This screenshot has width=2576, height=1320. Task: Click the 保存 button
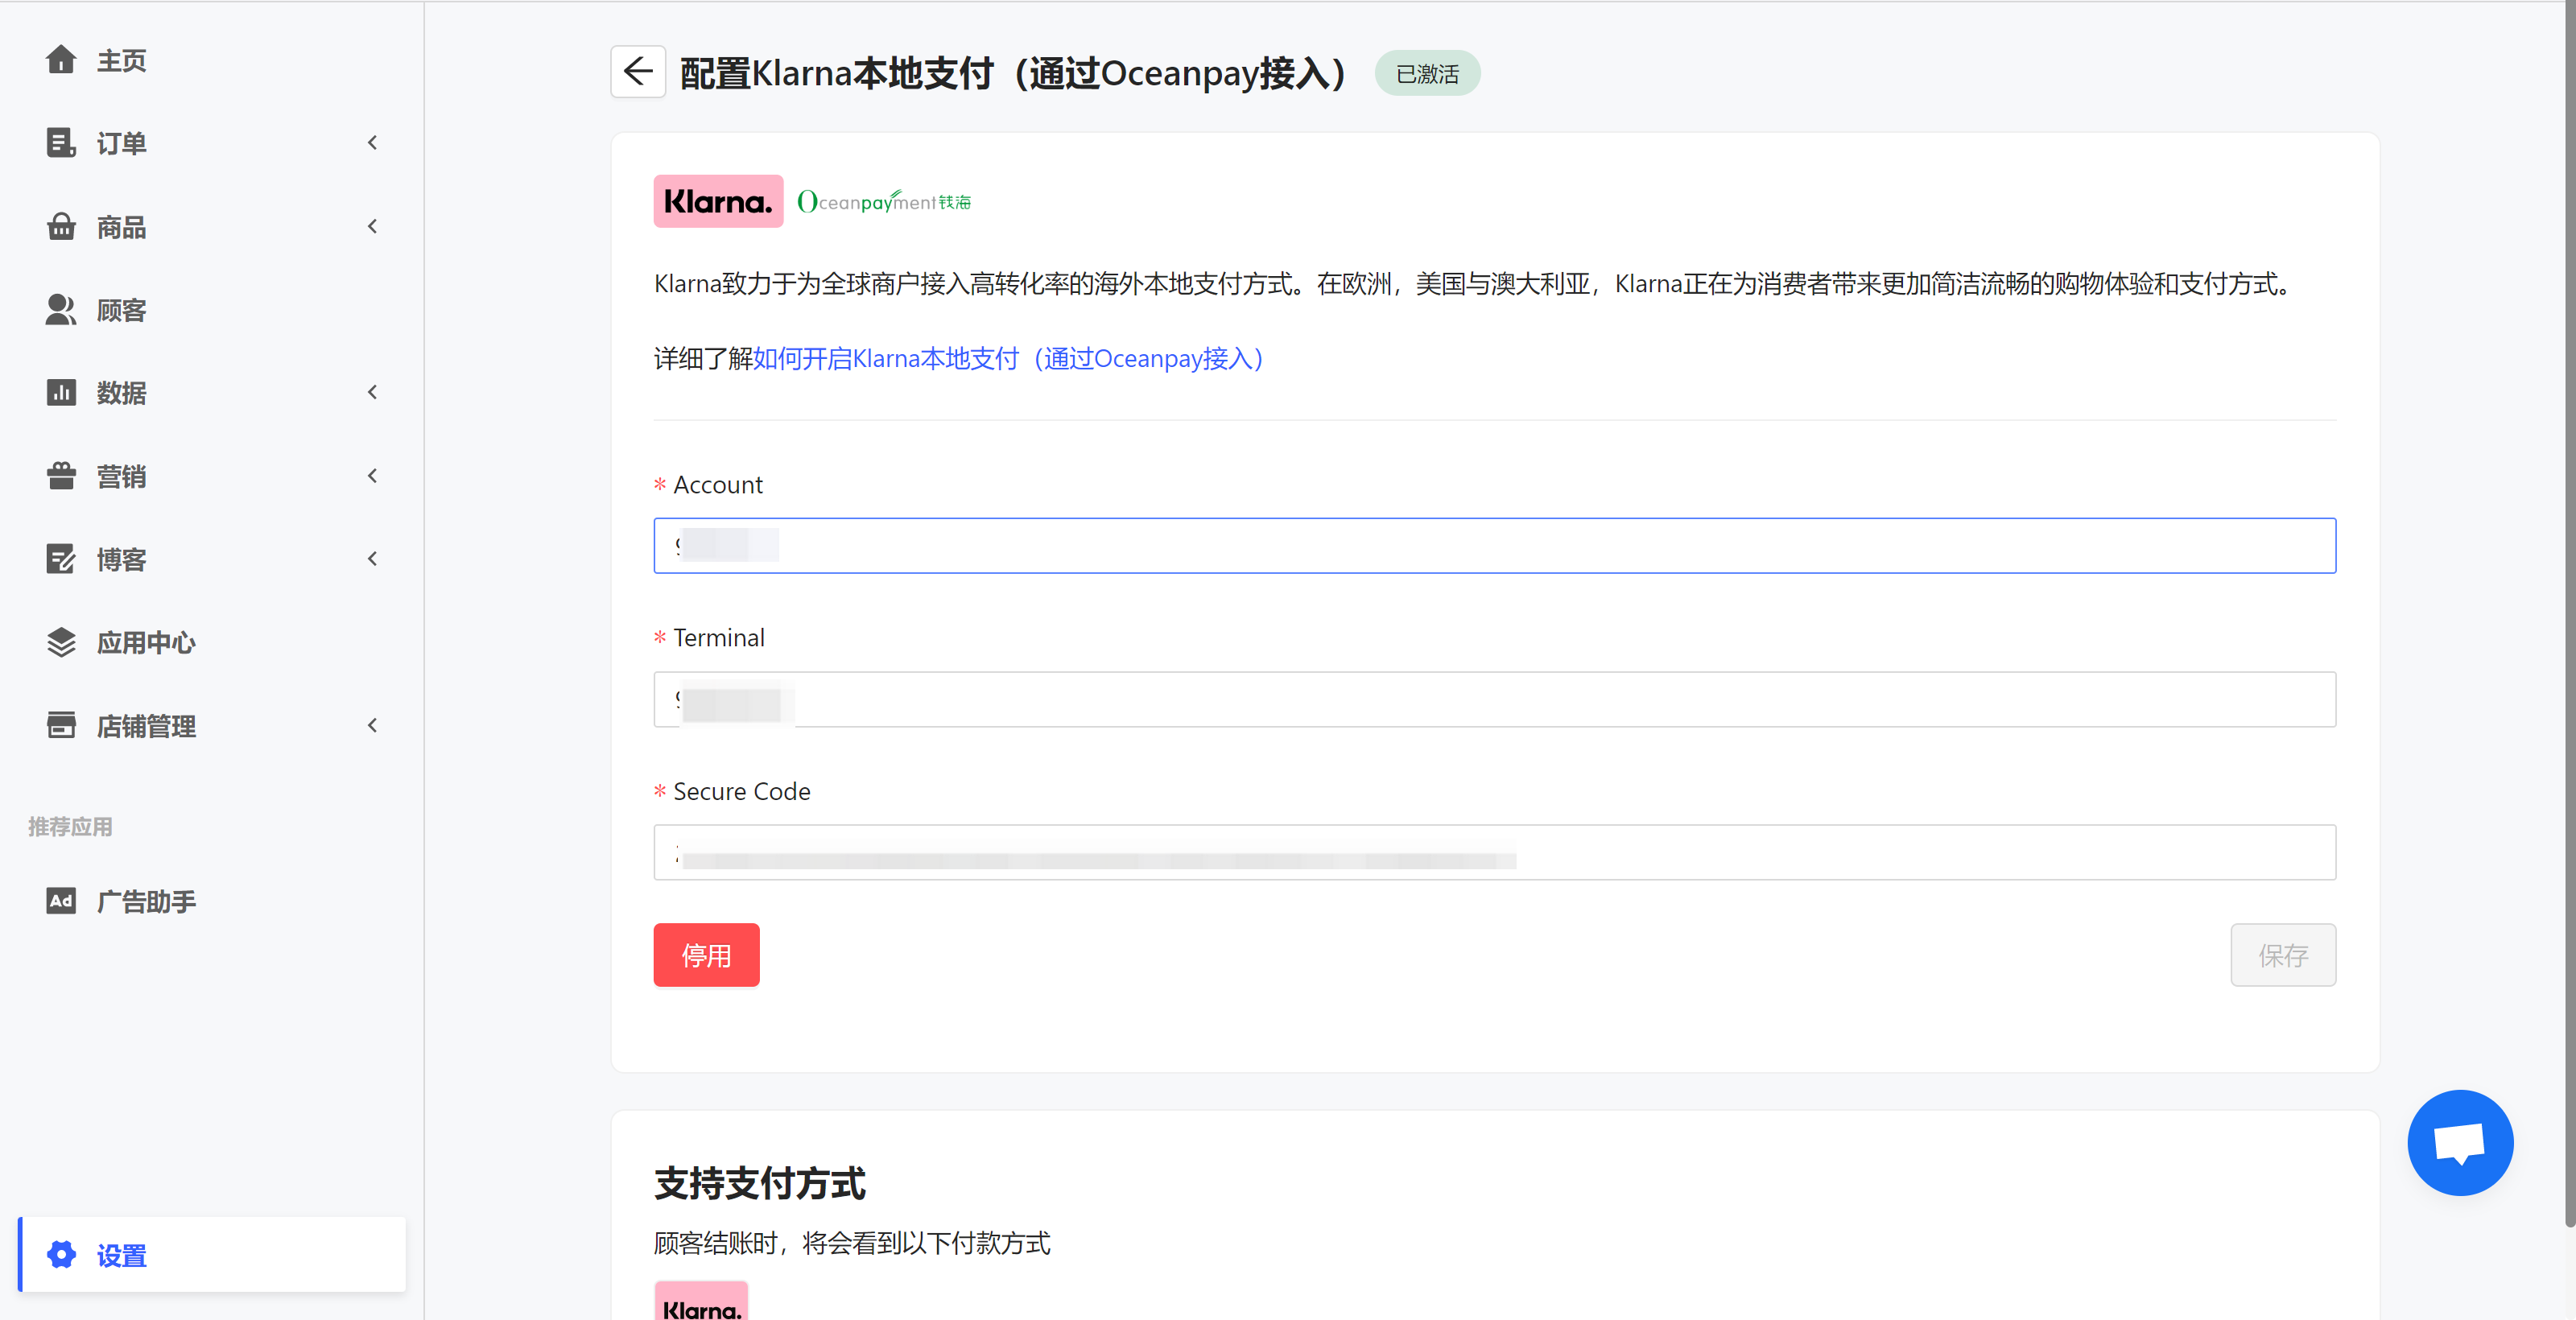click(x=2283, y=955)
